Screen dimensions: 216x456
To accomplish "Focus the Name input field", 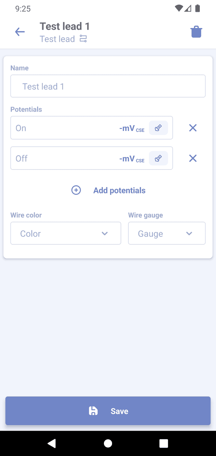I will (108, 86).
